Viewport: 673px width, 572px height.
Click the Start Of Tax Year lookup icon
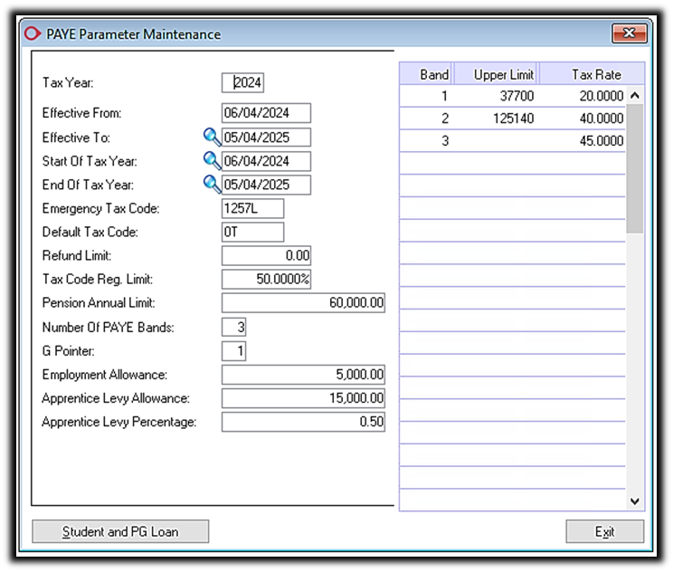pyautogui.click(x=212, y=160)
